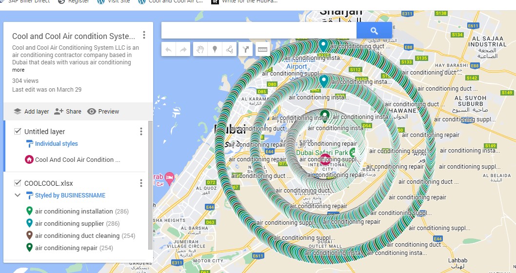The height and width of the screenshot is (273, 516).
Task: Select the Add marker tool
Action: point(215,50)
